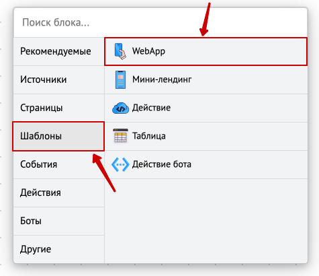Click the Таблица spreadsheet icon
319x276 pixels.
[x=120, y=136]
